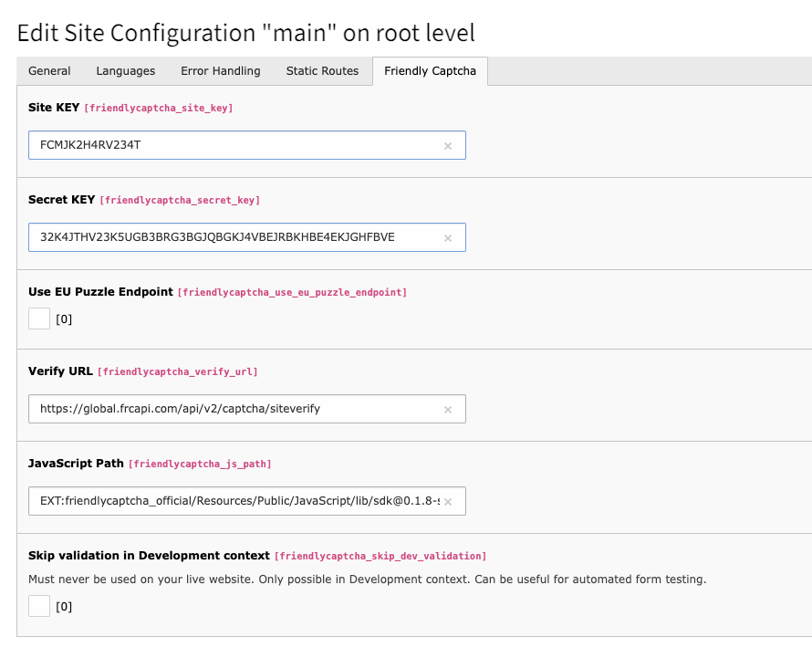Clear the Site KEY input field
This screenshot has width=812, height=658.
(448, 145)
